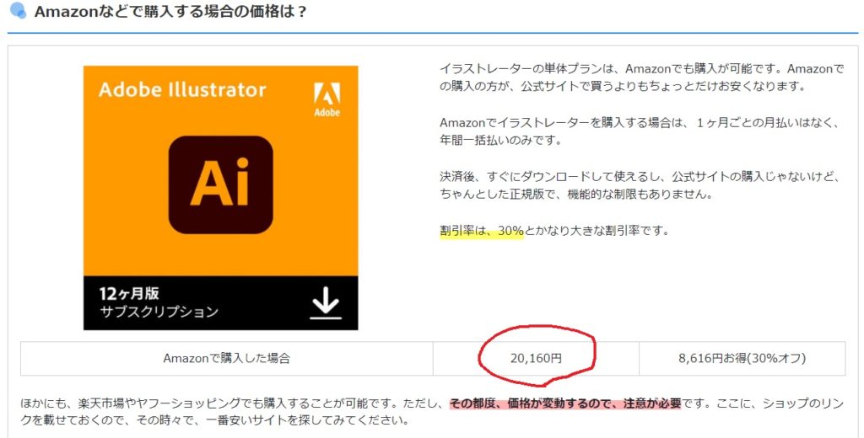The image size is (864, 438).
Task: Click the pink highlighted bold warning '価格が変動するので、注意が必要'
Action: point(593,403)
